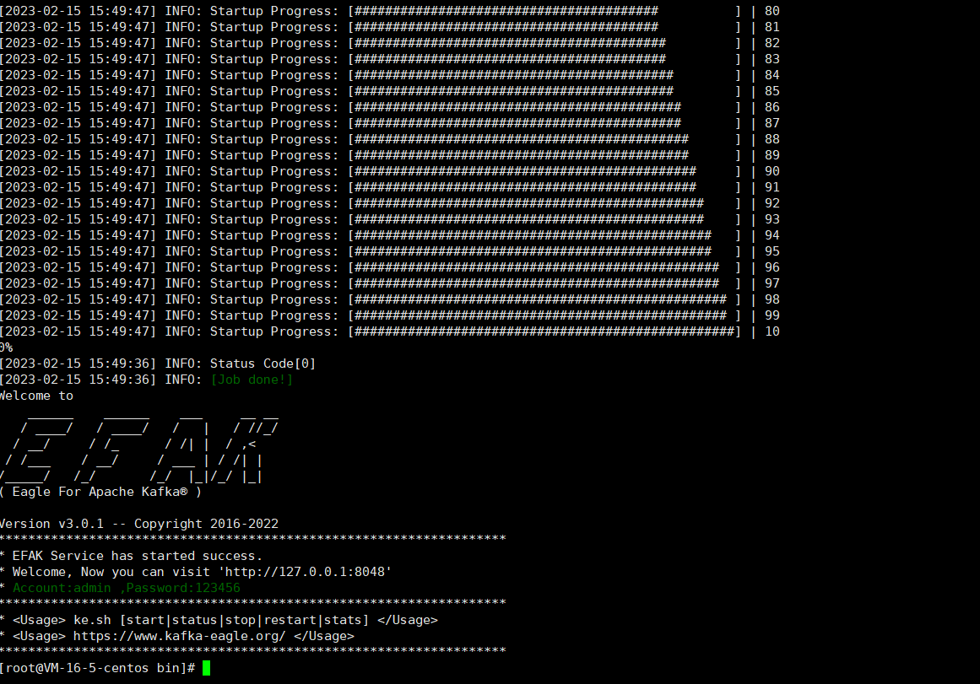Click the progress bar on the 80 percent line
980x684 pixels.
[544, 11]
